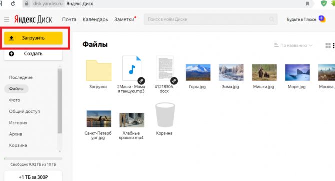The width and height of the screenshot is (335, 181).
Task: Select the Хлебные крошки.mp4 video thumbnail
Action: pyautogui.click(x=132, y=120)
